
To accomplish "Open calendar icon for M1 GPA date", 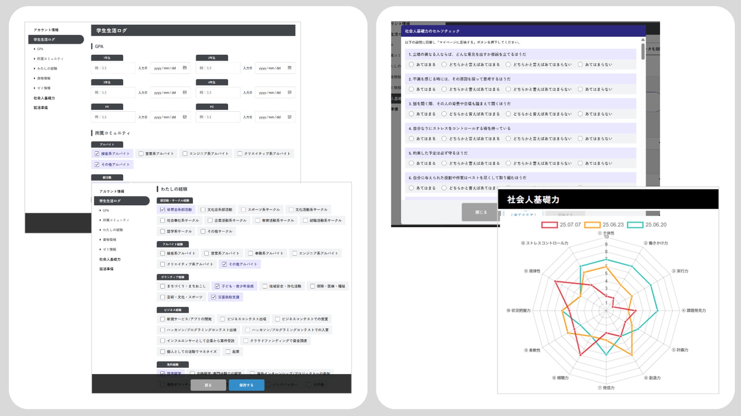I will [184, 117].
